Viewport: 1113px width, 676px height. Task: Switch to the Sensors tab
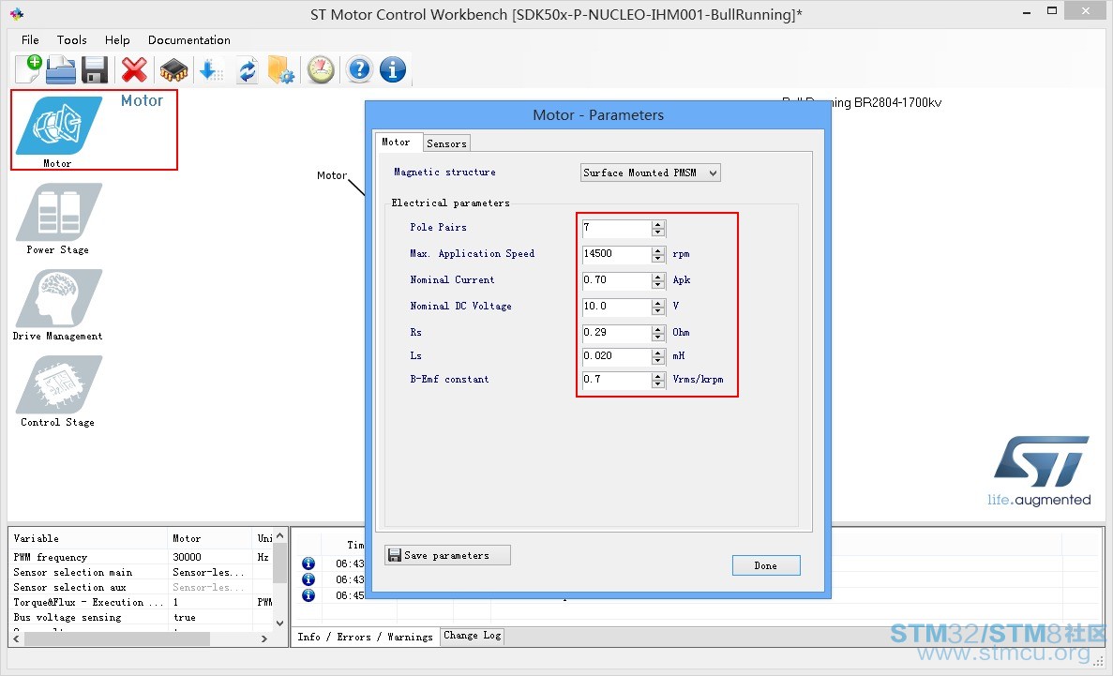446,143
